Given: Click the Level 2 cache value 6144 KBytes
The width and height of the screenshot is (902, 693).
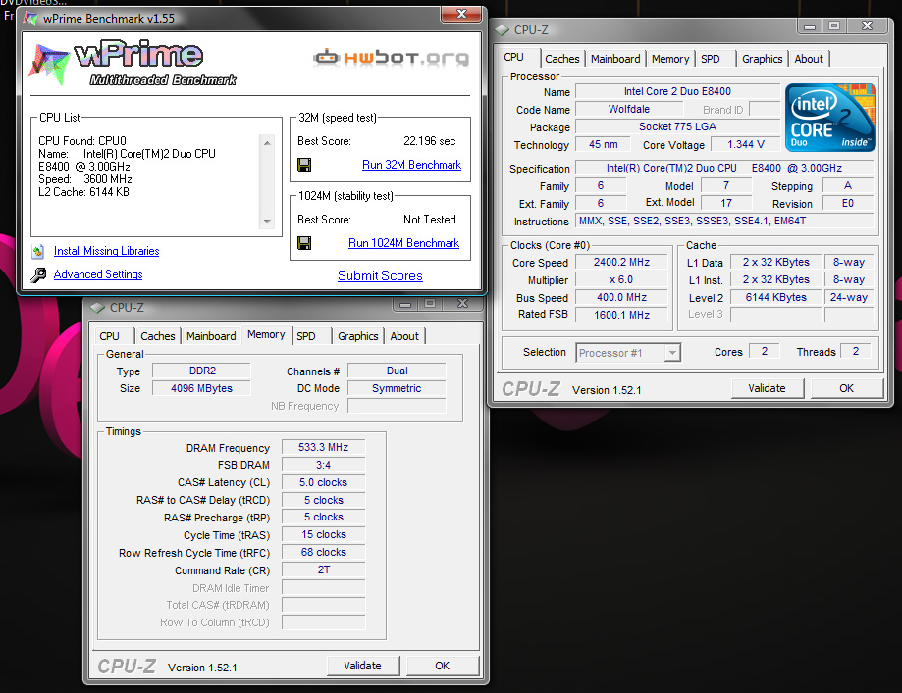Looking at the screenshot, I should point(776,297).
